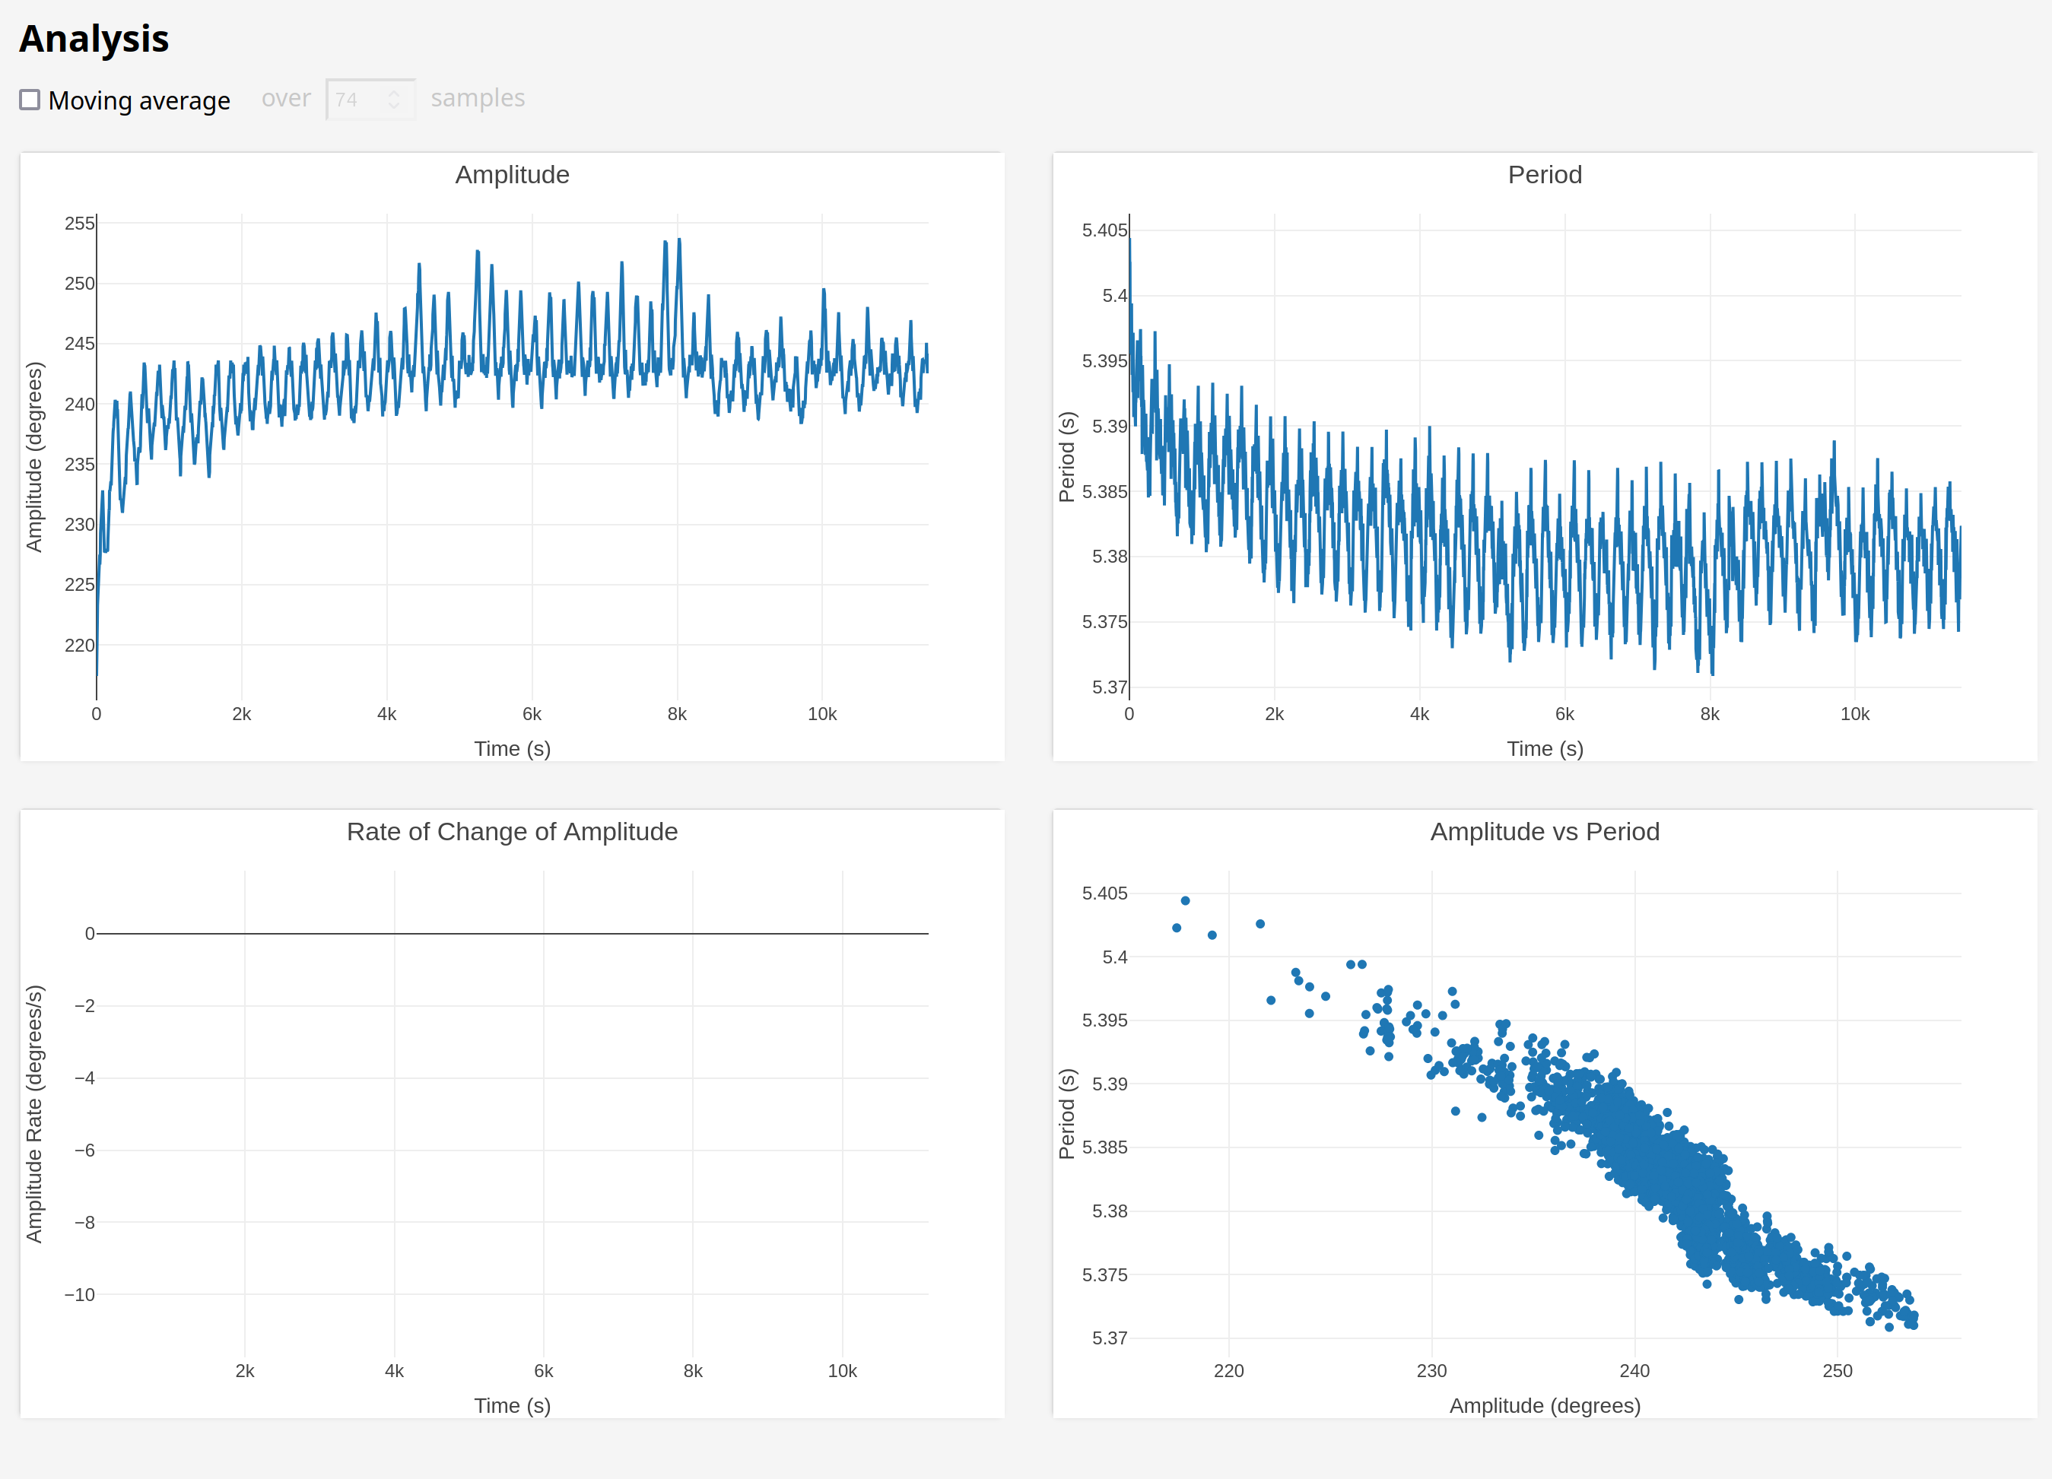Click the Amplitude vs Period chart title

[1545, 831]
